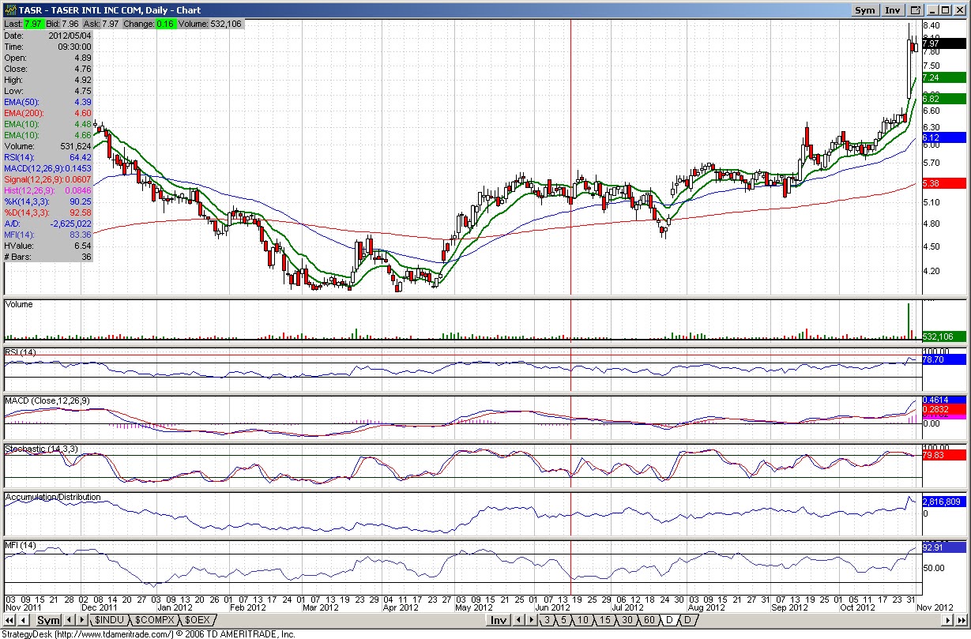
Task: Click the blue 6.12 EMA(50) price marker
Action: pos(944,137)
